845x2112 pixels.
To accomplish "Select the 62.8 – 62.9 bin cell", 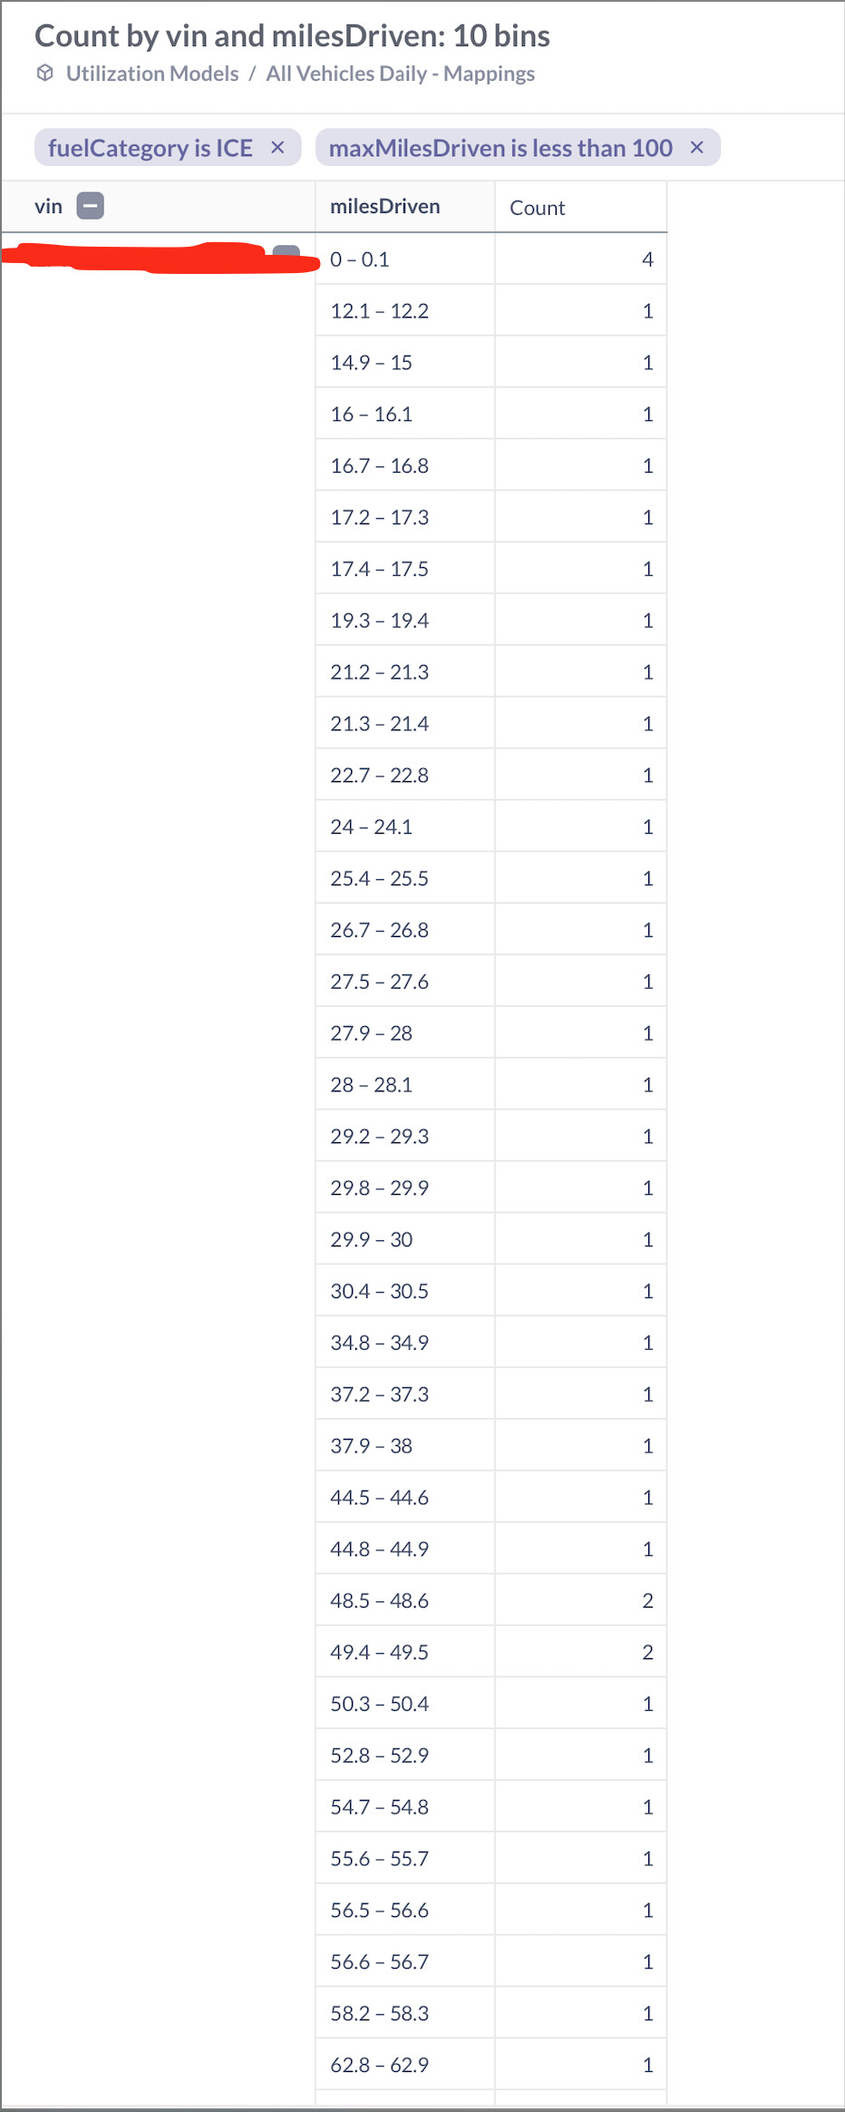I will coord(404,2065).
